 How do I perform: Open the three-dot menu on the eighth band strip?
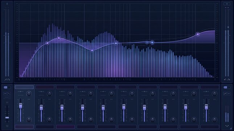[173, 99]
